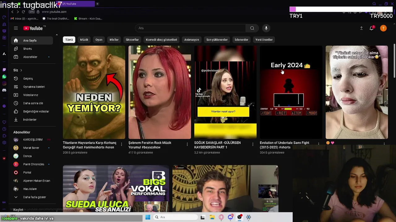Image resolution: width=396 pixels, height=222 pixels.
Task: Open the Stream - Kick Dashboard bookmark
Action: click(88, 18)
